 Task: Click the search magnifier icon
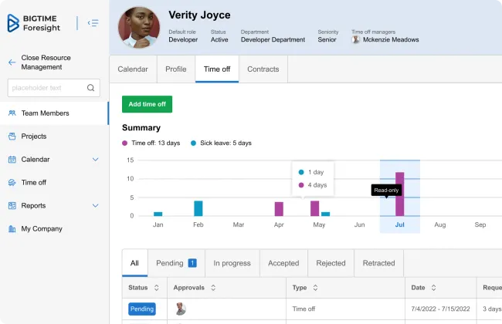pyautogui.click(x=91, y=88)
